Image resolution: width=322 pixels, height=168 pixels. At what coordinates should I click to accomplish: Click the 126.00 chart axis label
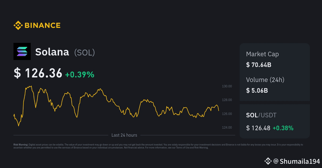(227, 114)
